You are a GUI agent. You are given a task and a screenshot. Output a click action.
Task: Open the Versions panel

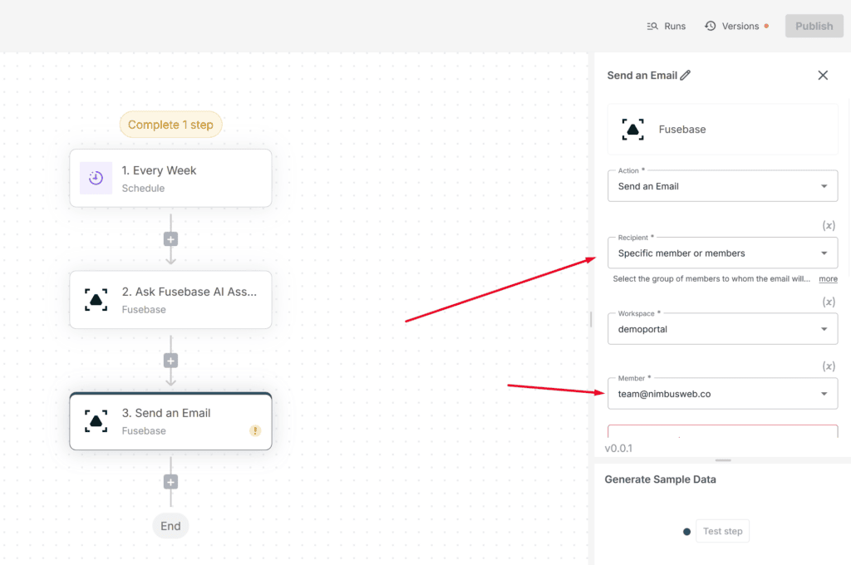pos(736,26)
